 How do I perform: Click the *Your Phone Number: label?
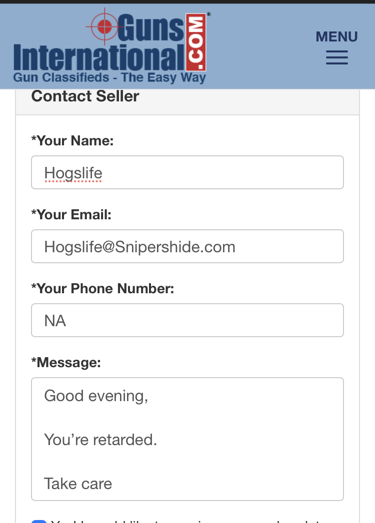[102, 289]
